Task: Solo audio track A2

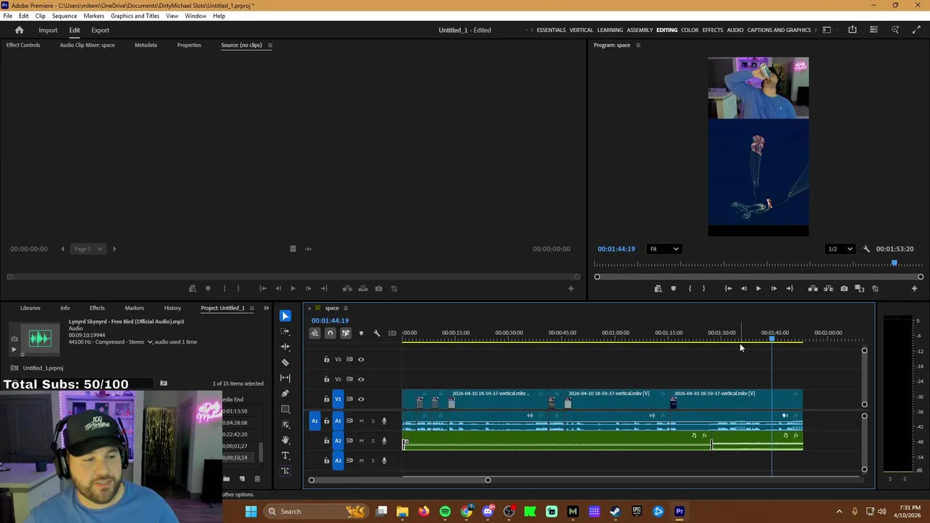Action: tap(373, 441)
